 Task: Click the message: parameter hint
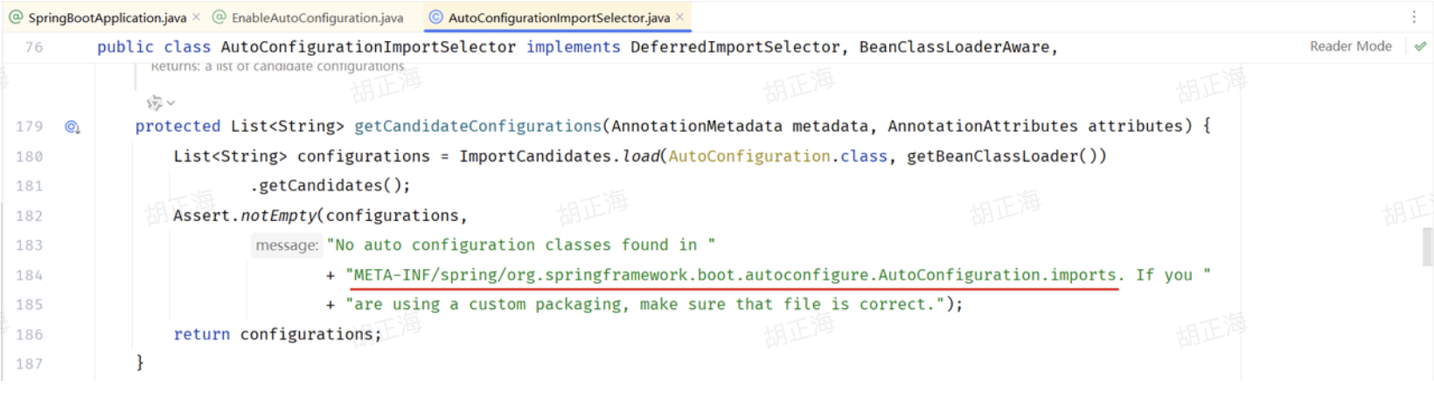click(287, 245)
